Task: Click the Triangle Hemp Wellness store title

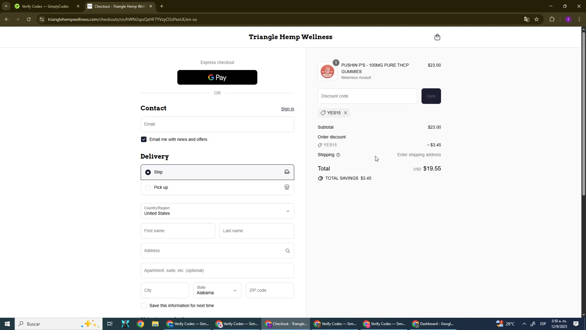Action: point(291,37)
